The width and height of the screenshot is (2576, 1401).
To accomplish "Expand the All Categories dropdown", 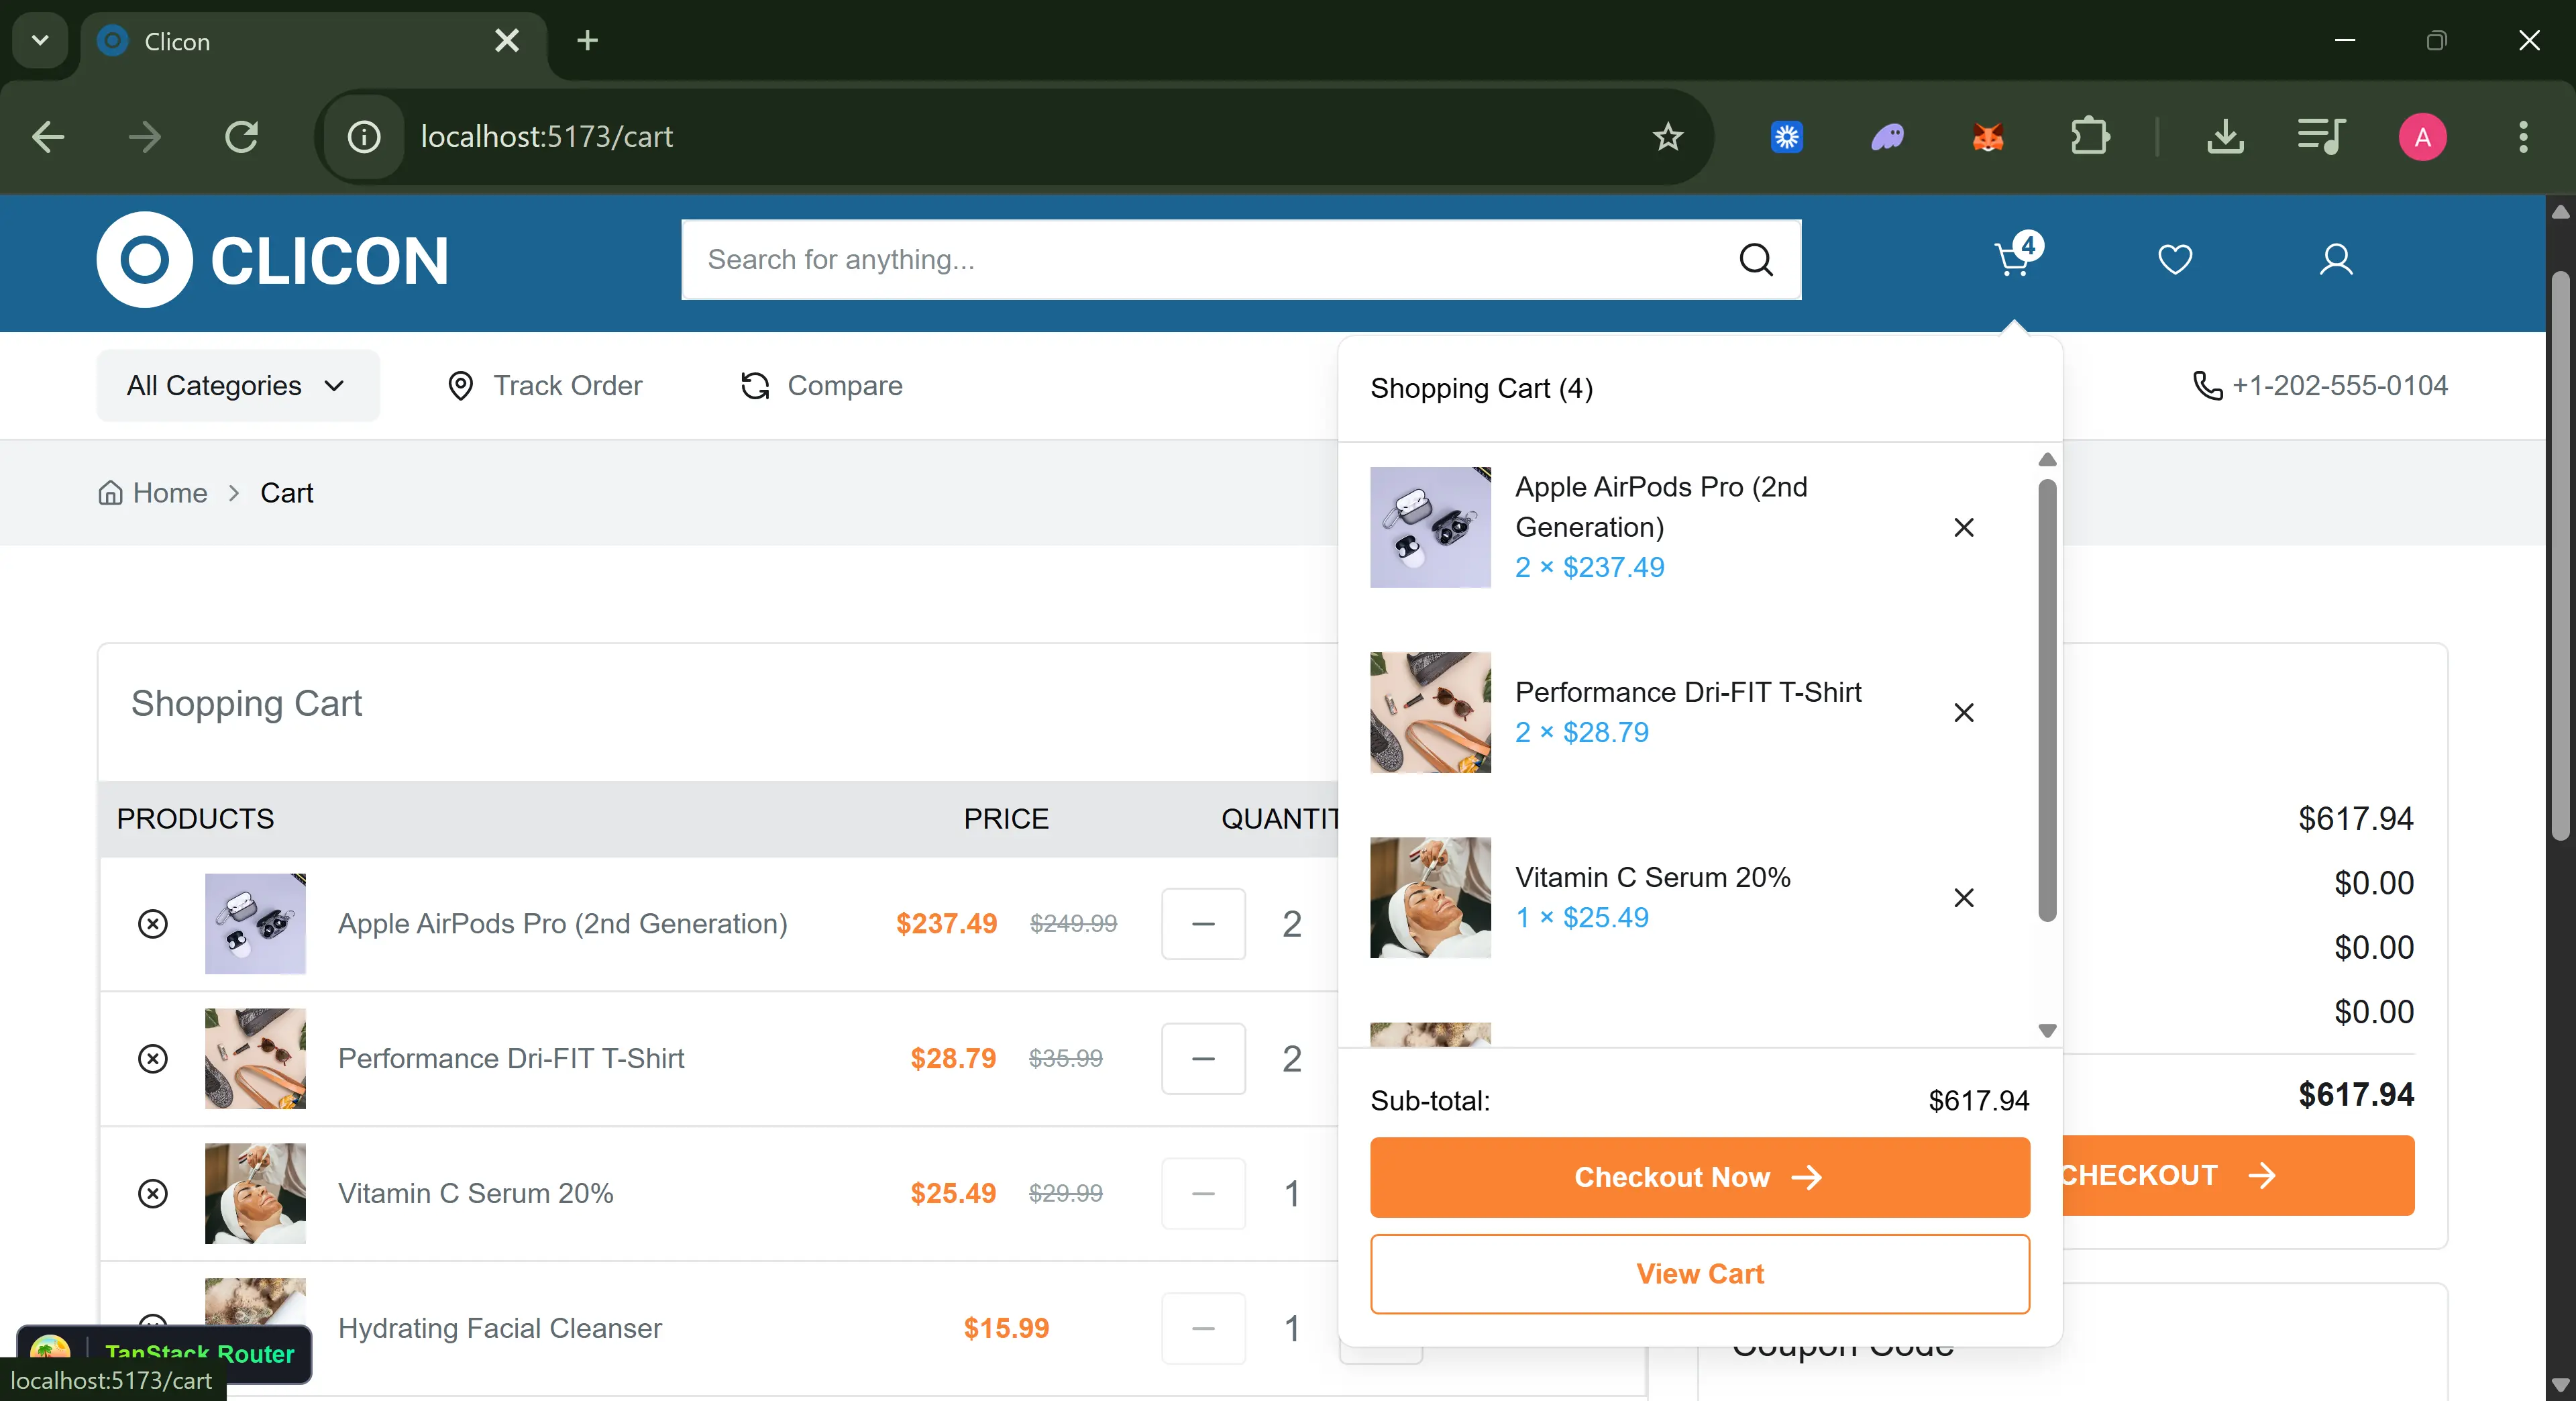I will coord(238,386).
